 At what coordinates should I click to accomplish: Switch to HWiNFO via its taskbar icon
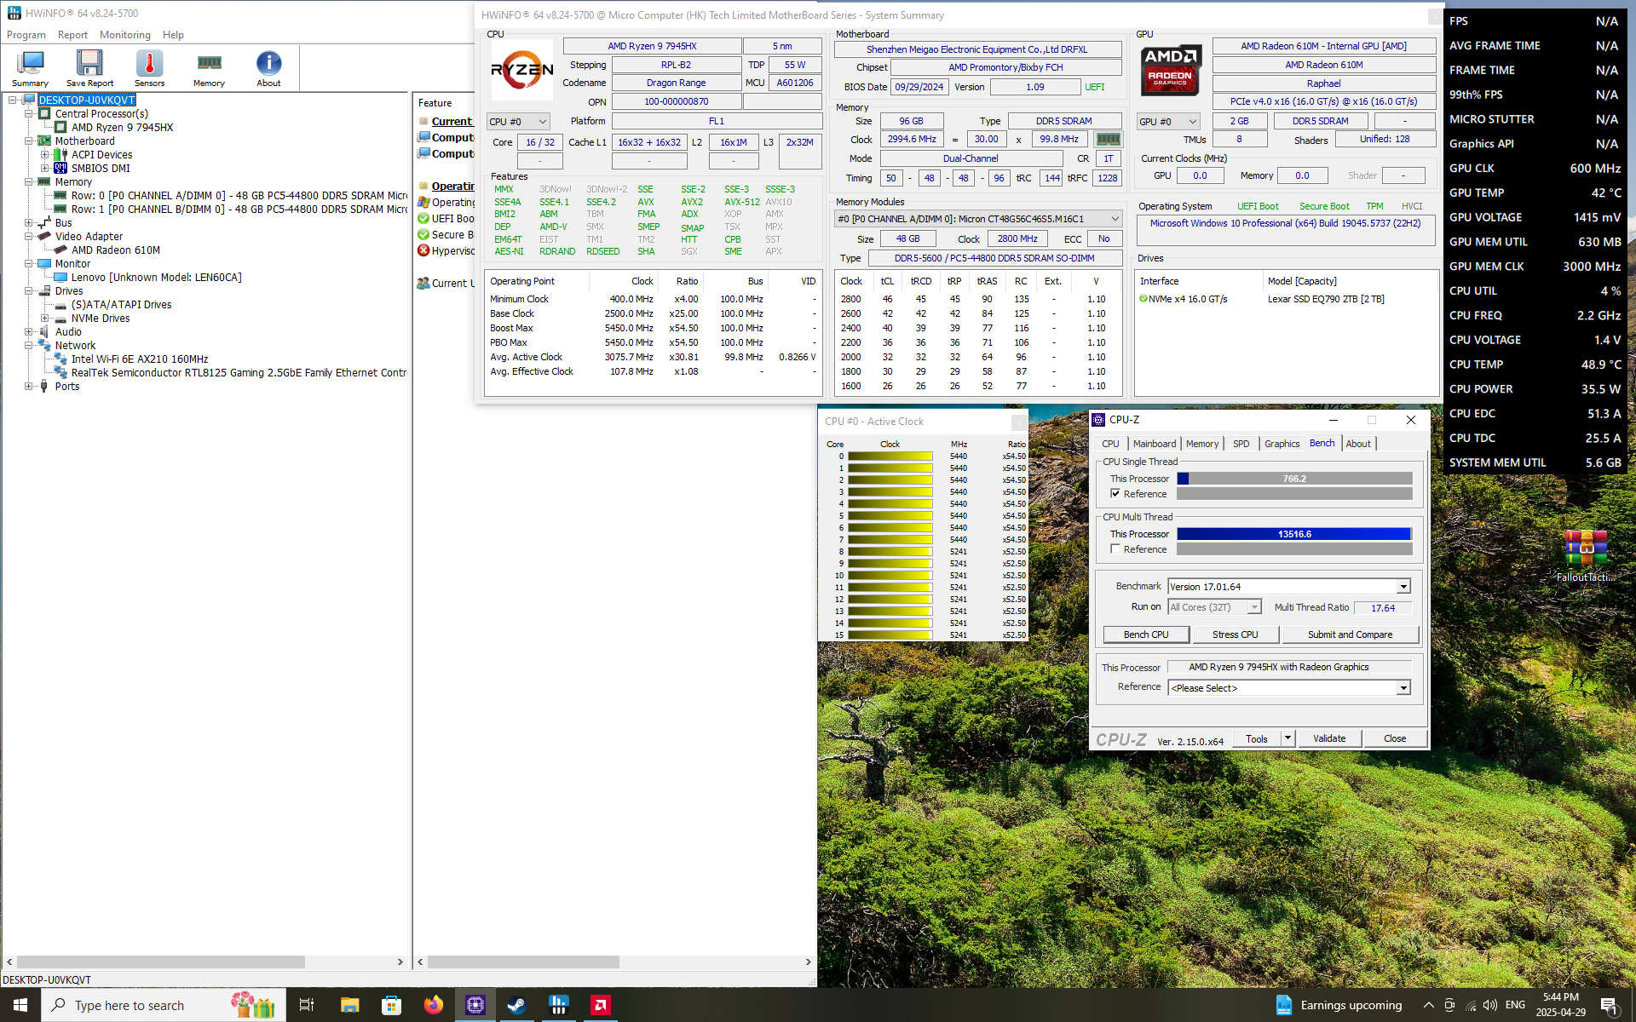(x=558, y=1005)
